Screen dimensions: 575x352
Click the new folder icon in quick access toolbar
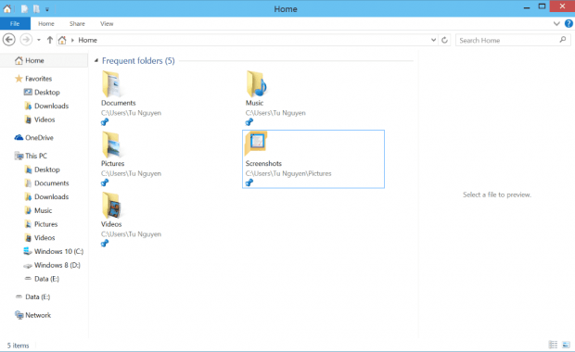[36, 8]
